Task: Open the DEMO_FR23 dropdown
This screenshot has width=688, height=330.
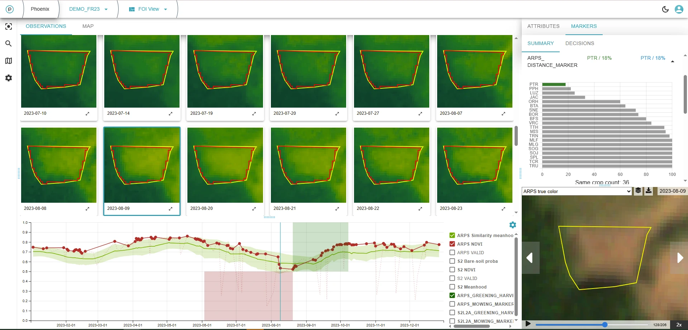Action: pyautogui.click(x=88, y=9)
